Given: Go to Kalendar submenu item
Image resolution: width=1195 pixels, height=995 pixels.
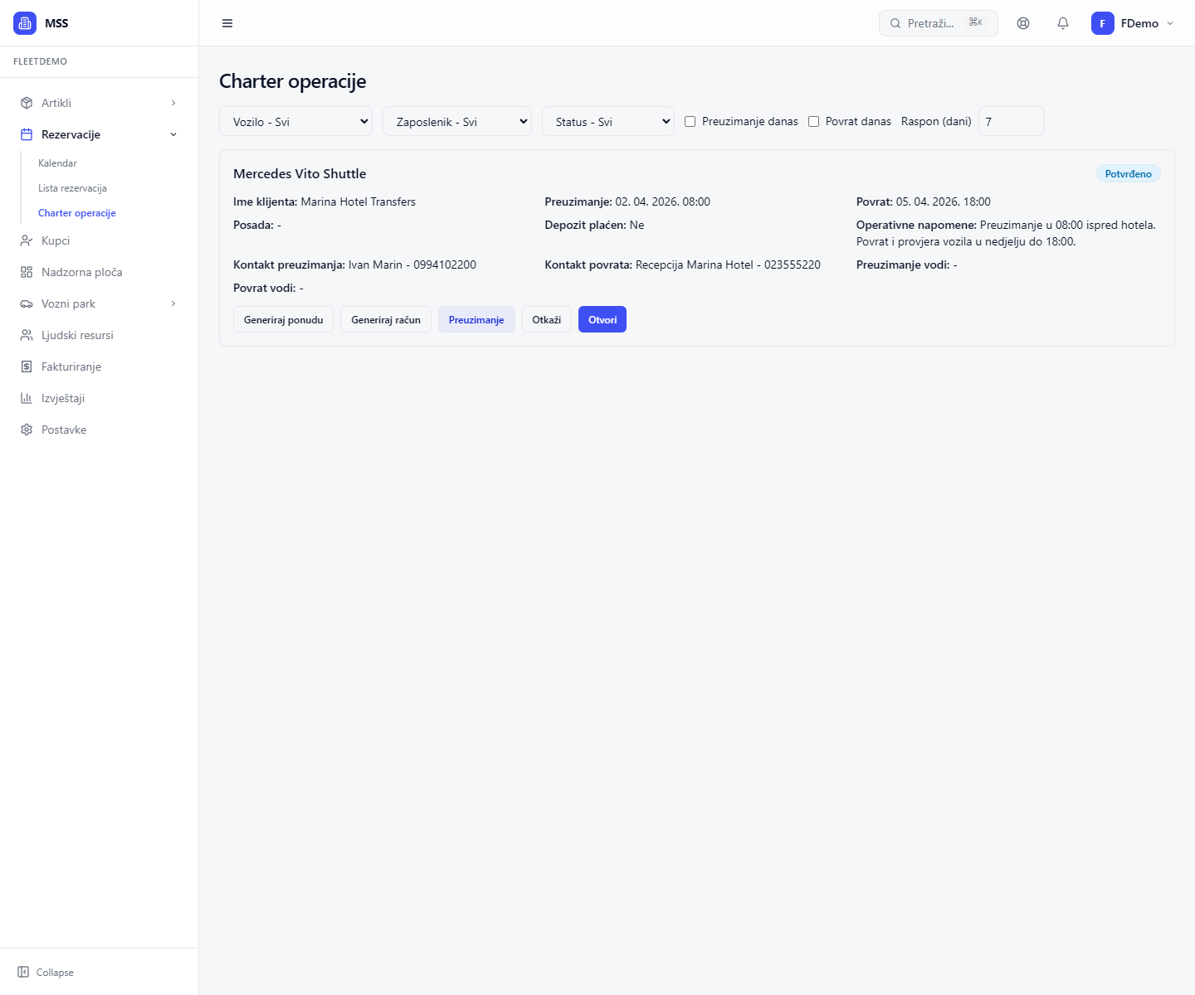Looking at the screenshot, I should tap(57, 163).
